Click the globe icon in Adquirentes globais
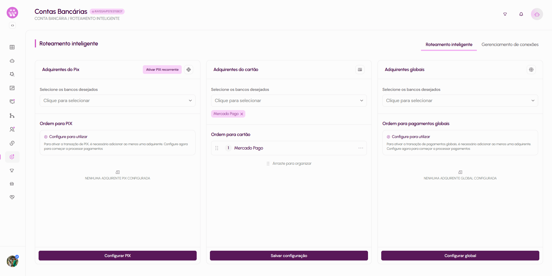 [531, 70]
